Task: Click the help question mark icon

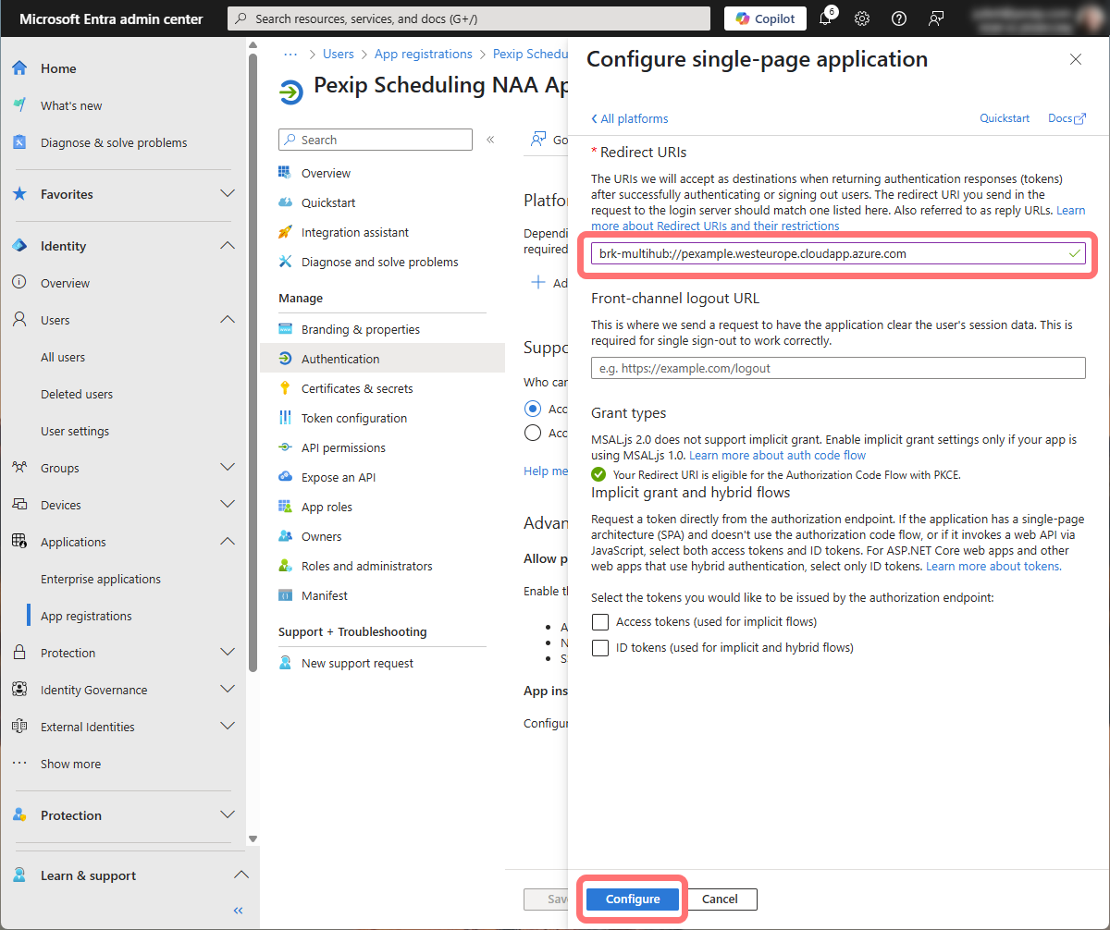Action: (x=898, y=18)
